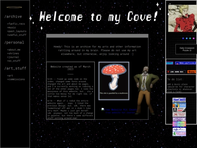Click the teal blinkie badge
197x148 pixels.
(x=170, y=63)
